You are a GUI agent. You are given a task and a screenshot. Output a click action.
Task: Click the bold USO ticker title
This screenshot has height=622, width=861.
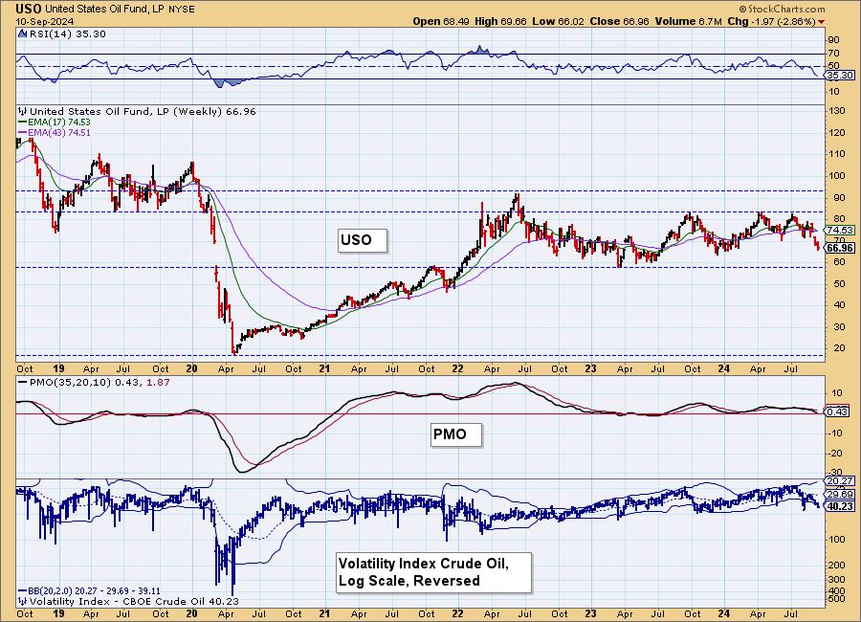tap(29, 9)
